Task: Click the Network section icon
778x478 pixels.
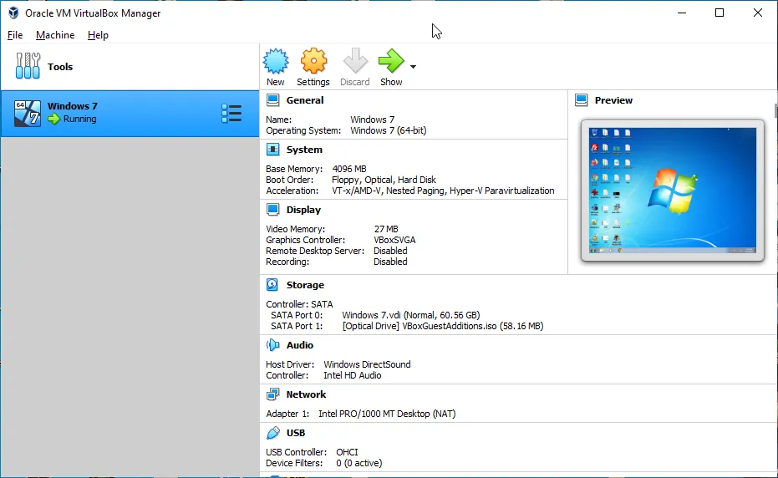Action: point(273,394)
